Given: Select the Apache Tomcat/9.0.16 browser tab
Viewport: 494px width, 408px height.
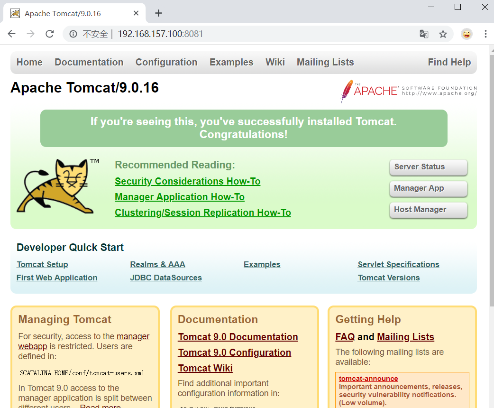Looking at the screenshot, I should point(74,14).
